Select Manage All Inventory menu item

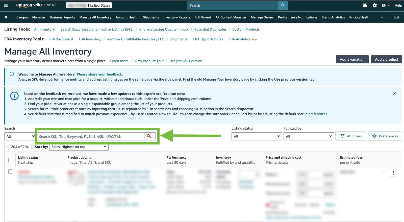coord(95,17)
